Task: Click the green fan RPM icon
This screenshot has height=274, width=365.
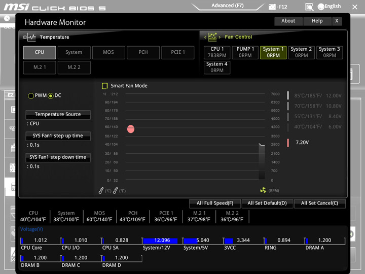Action: (x=263, y=190)
